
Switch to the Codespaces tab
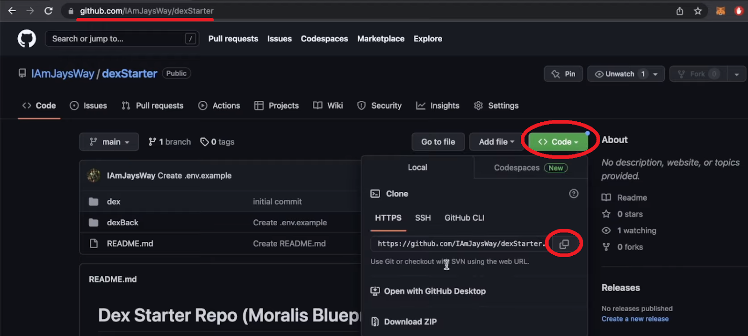click(530, 168)
